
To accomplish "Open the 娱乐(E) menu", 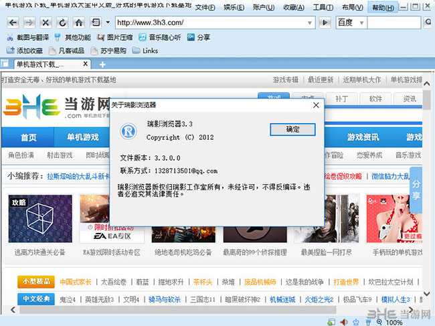I will [234, 7].
